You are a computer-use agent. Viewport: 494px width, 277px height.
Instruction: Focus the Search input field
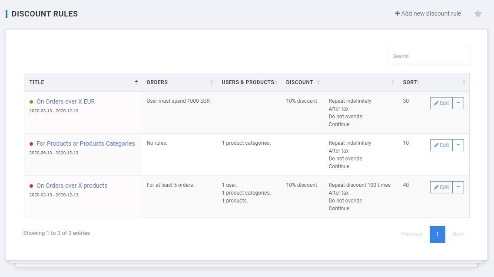(x=429, y=56)
